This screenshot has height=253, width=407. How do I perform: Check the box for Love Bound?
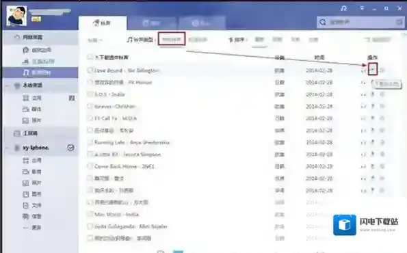[x=90, y=70]
